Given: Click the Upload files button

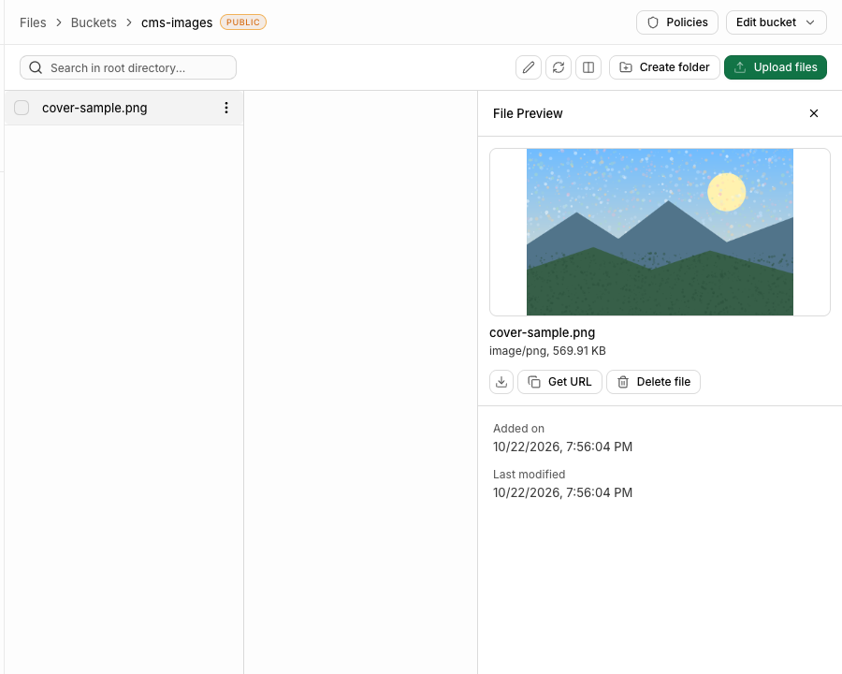Looking at the screenshot, I should click(776, 67).
